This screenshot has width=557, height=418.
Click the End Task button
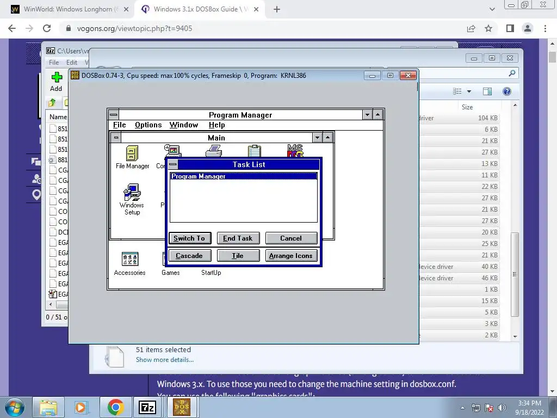[x=238, y=238]
